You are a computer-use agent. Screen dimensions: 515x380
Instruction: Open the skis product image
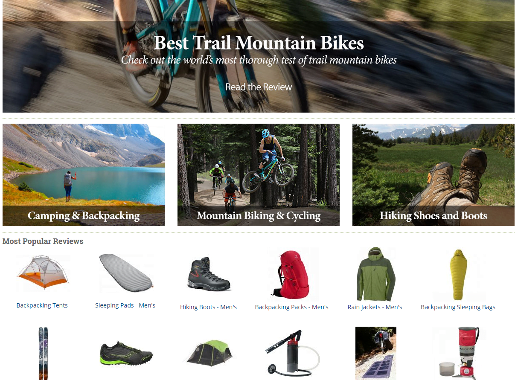(43, 353)
